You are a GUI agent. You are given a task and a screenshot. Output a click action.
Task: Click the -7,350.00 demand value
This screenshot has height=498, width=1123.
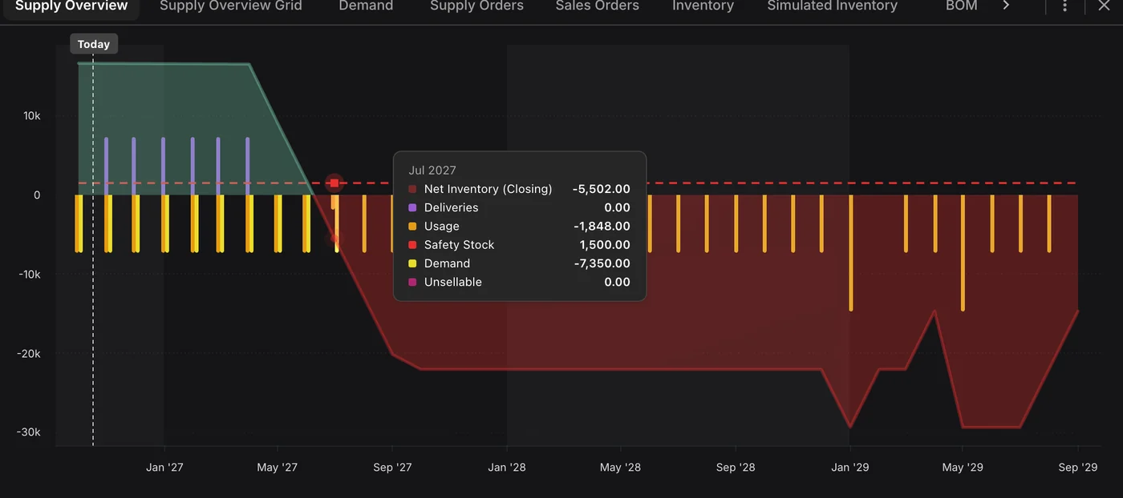[602, 263]
